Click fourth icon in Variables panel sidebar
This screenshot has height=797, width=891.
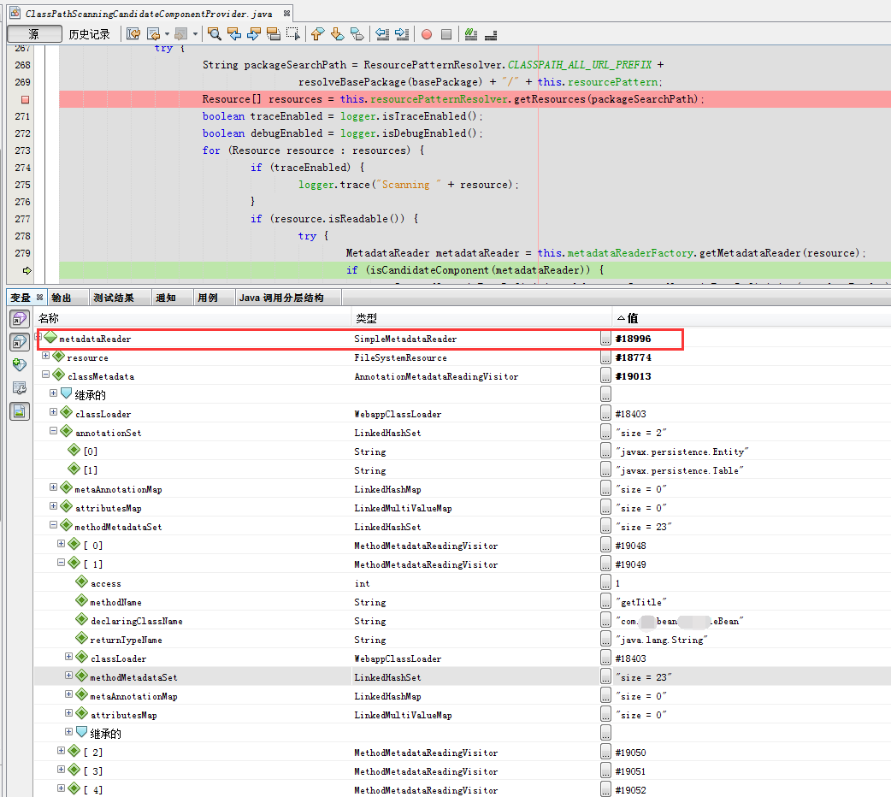(x=20, y=387)
